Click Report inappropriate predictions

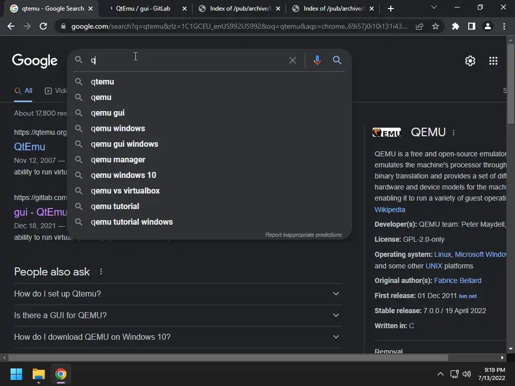click(x=303, y=235)
